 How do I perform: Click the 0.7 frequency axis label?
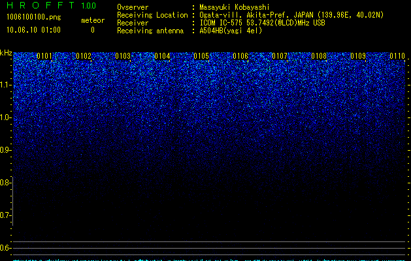[5, 215]
